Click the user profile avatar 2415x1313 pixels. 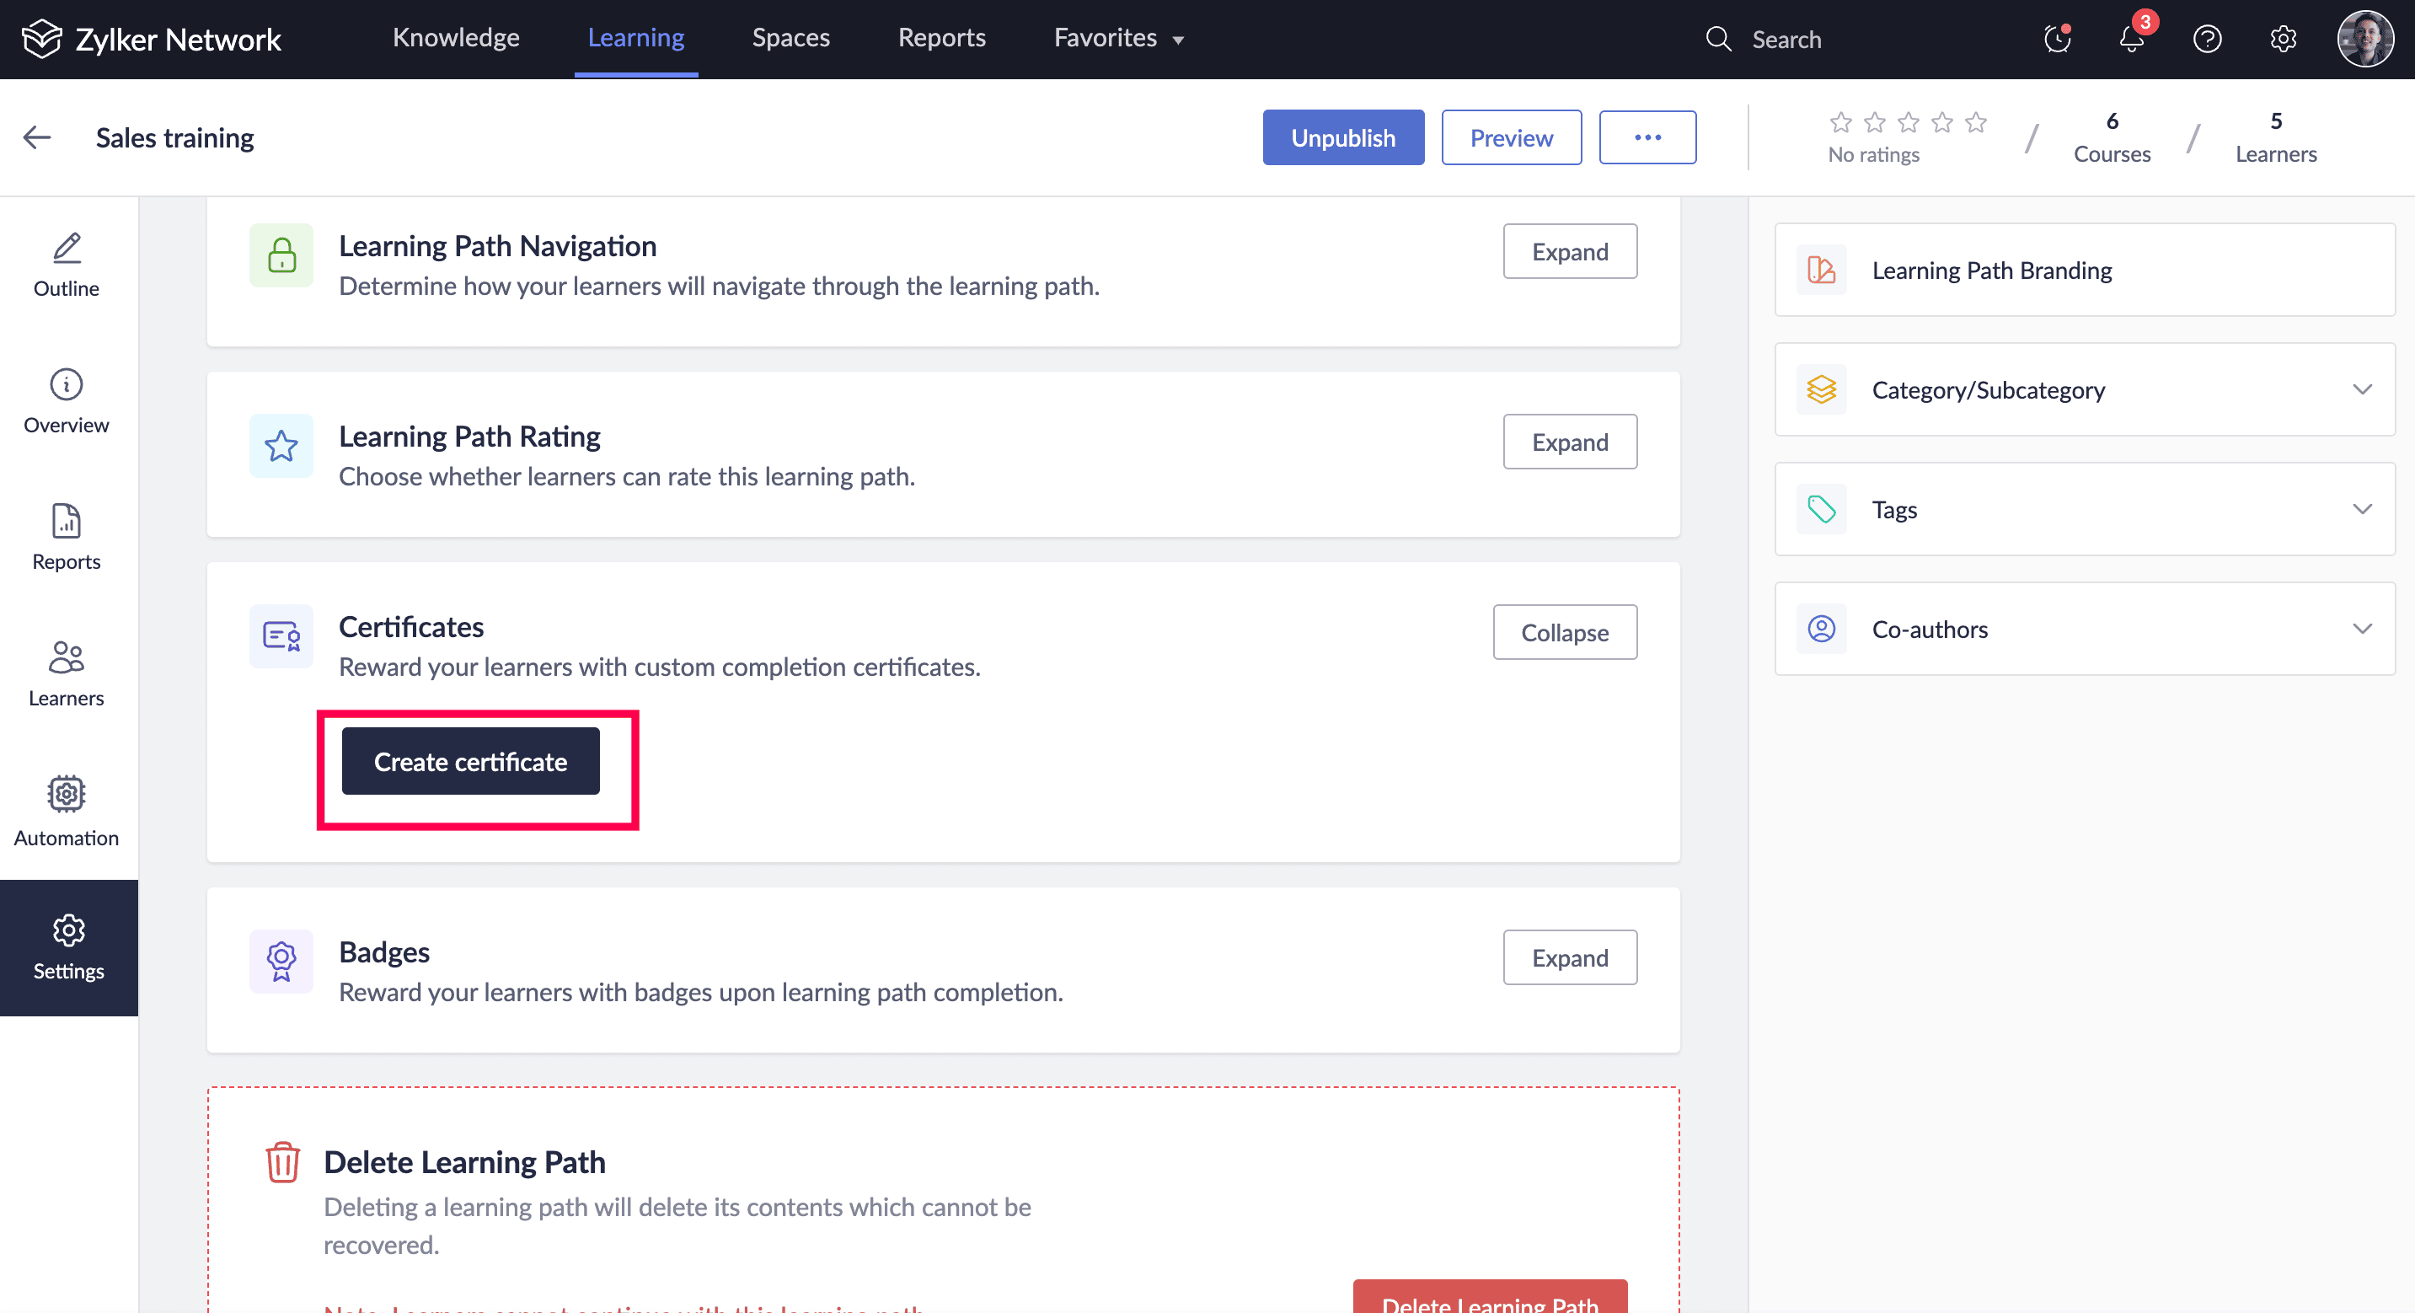[x=2364, y=39]
